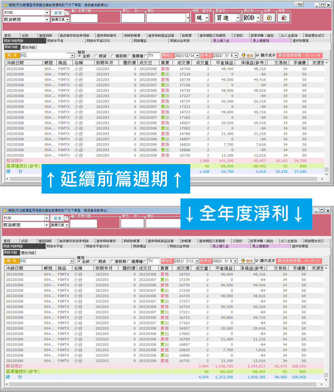This screenshot has width=334, height=392.
Task: Open the 開始日 date dropdown in top window
Action: coord(197,55)
